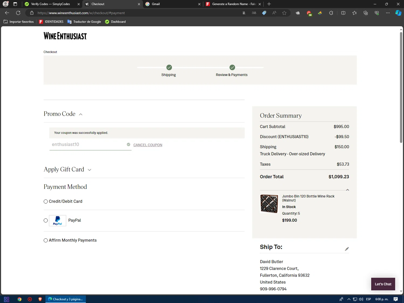Viewport: 404px width, 303px height.
Task: Click the CANCEL COUPON link
Action: tap(148, 145)
